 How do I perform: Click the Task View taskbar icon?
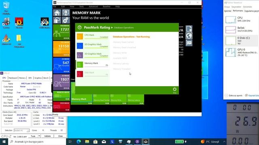tap(70, 141)
